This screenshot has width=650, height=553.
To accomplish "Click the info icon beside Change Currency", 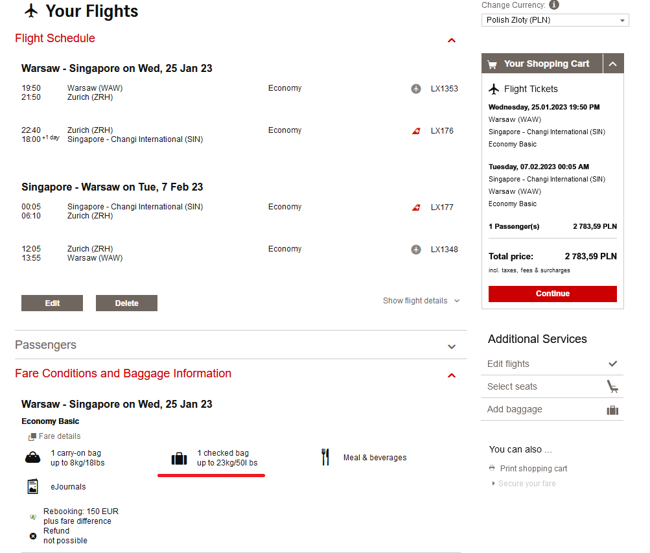I will coord(554,5).
